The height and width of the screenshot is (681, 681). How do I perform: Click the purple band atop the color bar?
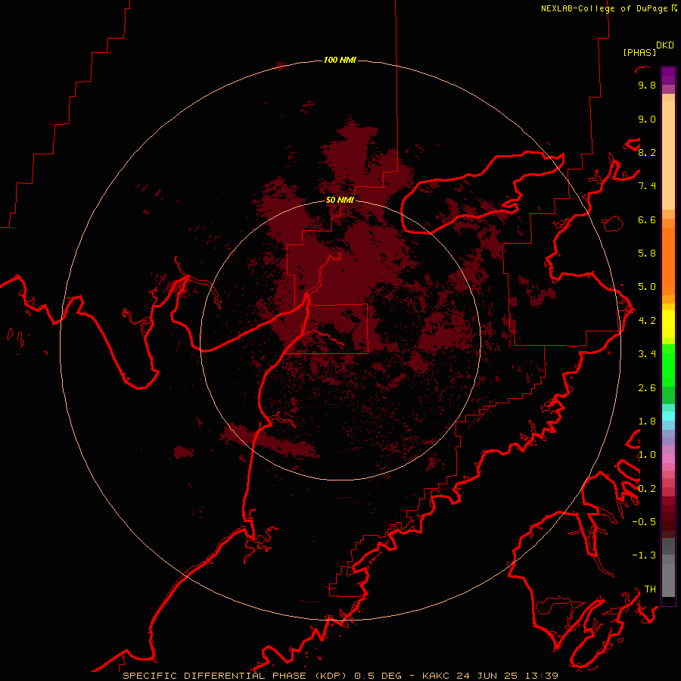pos(668,76)
